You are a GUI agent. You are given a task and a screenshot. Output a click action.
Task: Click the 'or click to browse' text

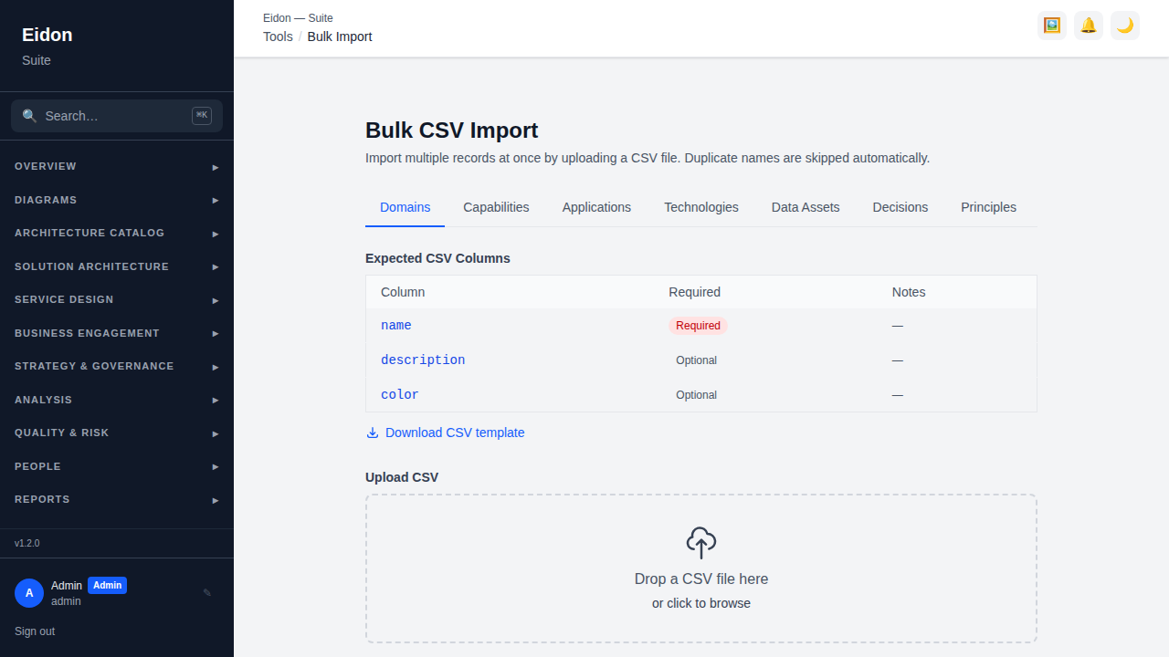tap(701, 603)
